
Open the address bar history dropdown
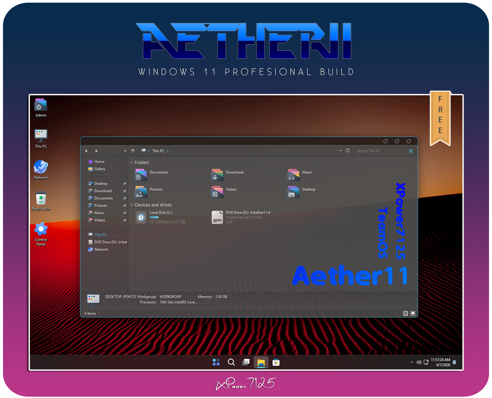[340, 151]
